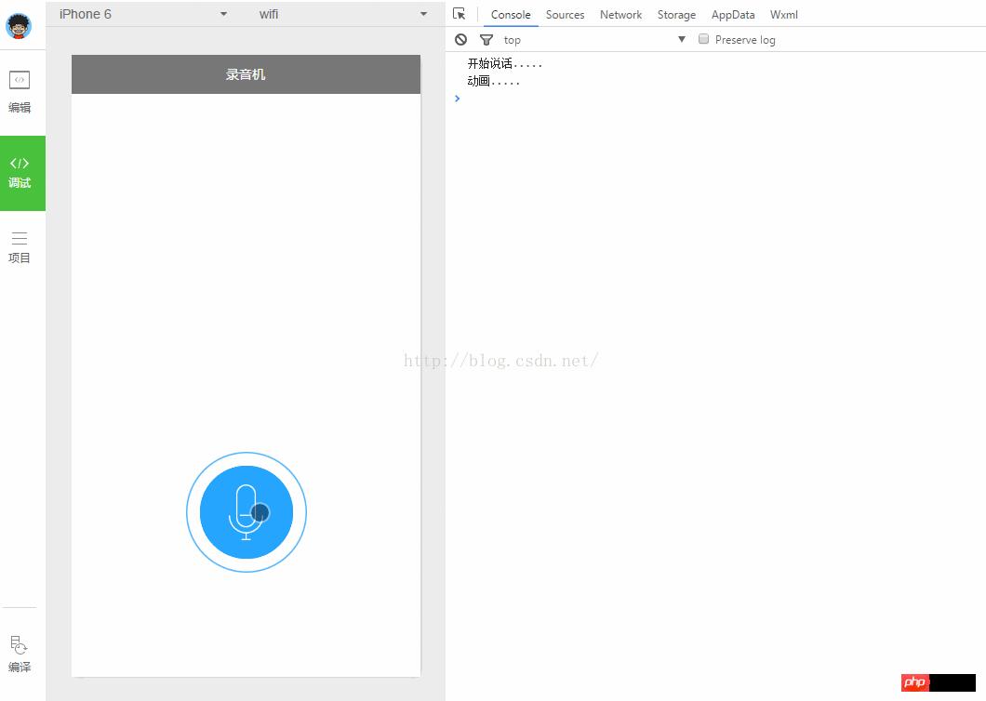Open the 项目 (project) sidebar panel
Screen dimensions: 986x701
click(x=20, y=247)
